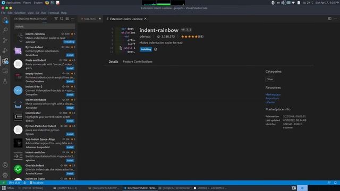Open notifications bell in status bar
This screenshot has width=340, height=191.
[x=335, y=183]
